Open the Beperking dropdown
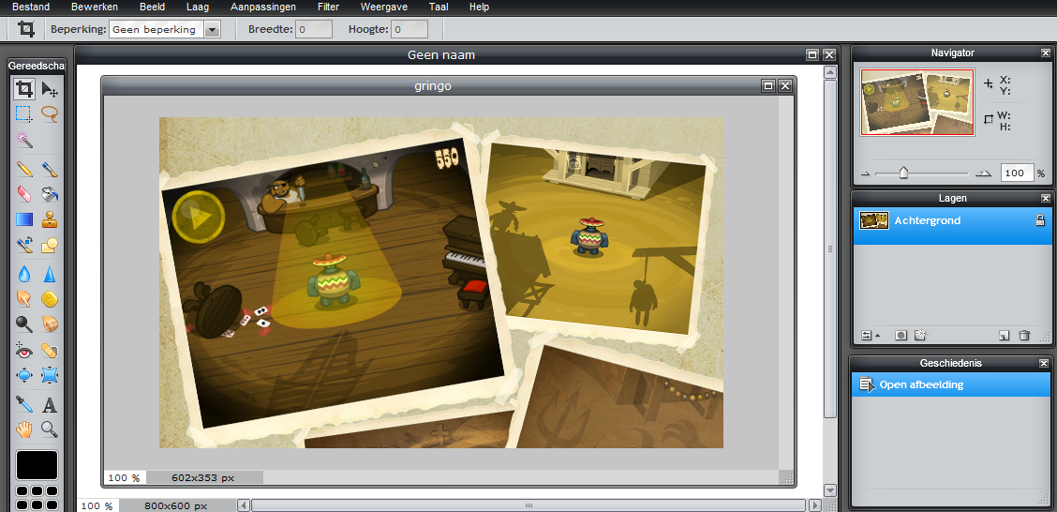The image size is (1057, 512). [212, 29]
